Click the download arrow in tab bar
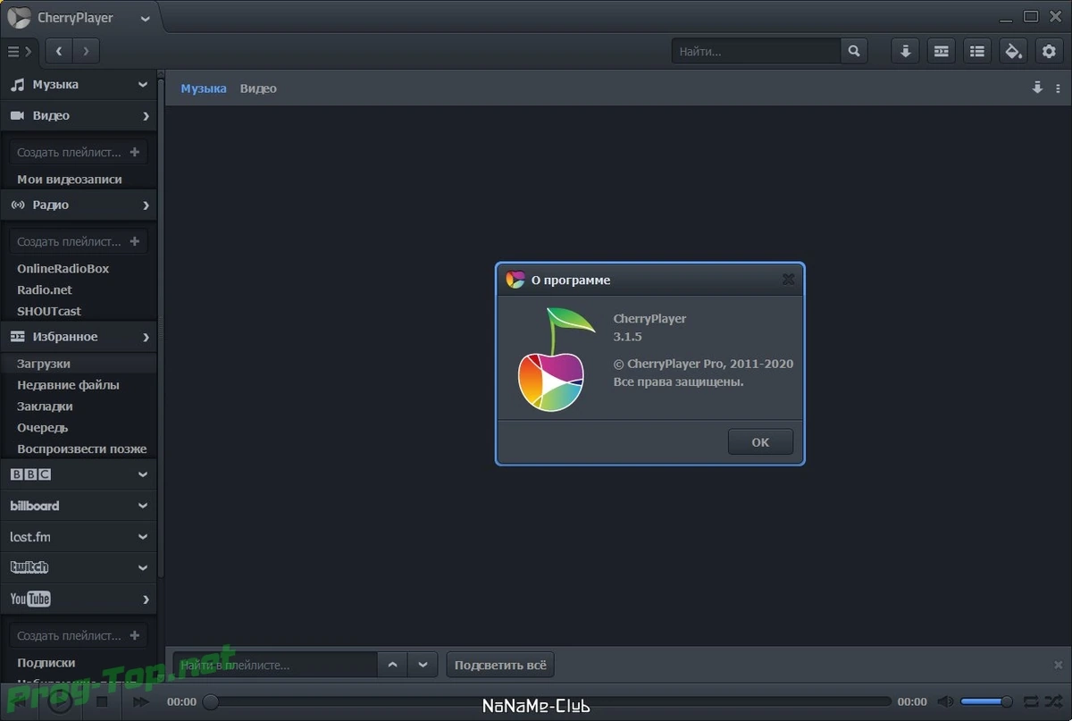The height and width of the screenshot is (721, 1072). [1037, 88]
